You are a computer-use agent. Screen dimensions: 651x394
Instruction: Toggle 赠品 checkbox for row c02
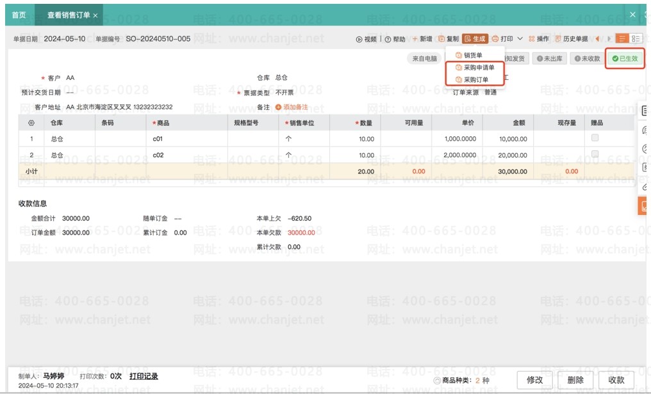click(595, 155)
